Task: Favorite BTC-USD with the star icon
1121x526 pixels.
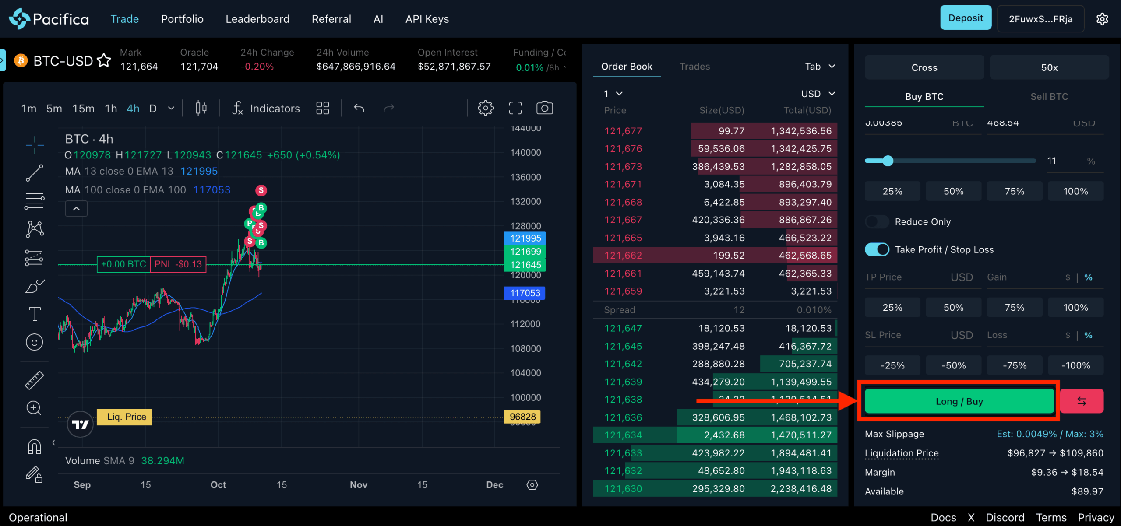Action: tap(104, 60)
